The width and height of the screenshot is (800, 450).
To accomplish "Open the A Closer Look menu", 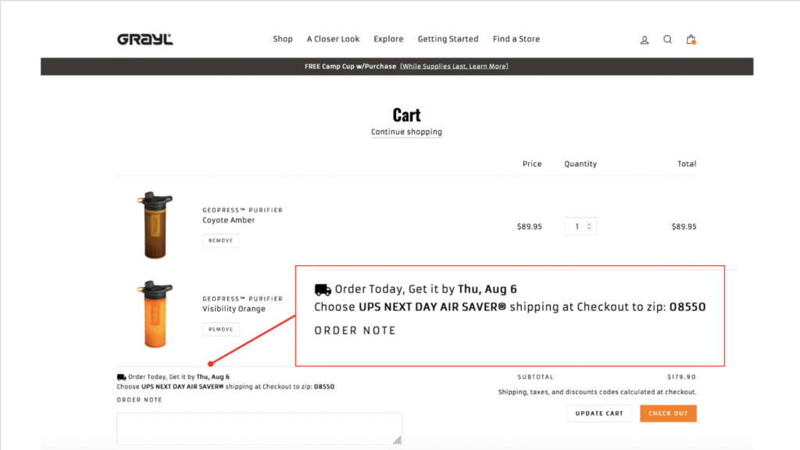I will [x=333, y=39].
